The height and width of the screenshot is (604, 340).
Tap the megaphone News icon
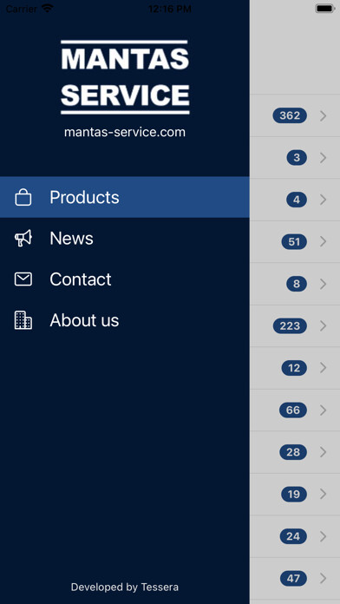[x=23, y=239]
